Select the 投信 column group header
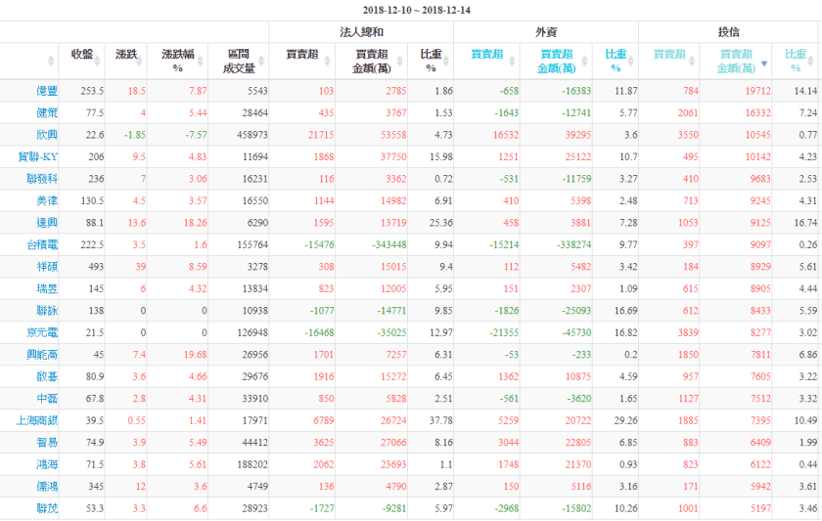822x521 pixels. [729, 33]
